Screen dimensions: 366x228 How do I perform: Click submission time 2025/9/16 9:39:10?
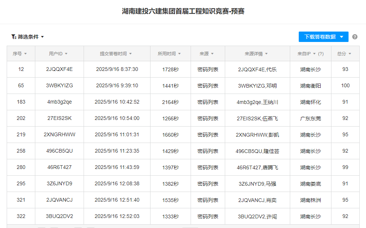point(117,86)
